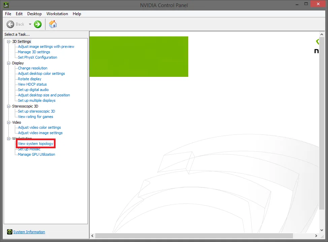
Task: Open Manage 3D settings
Action: point(34,52)
